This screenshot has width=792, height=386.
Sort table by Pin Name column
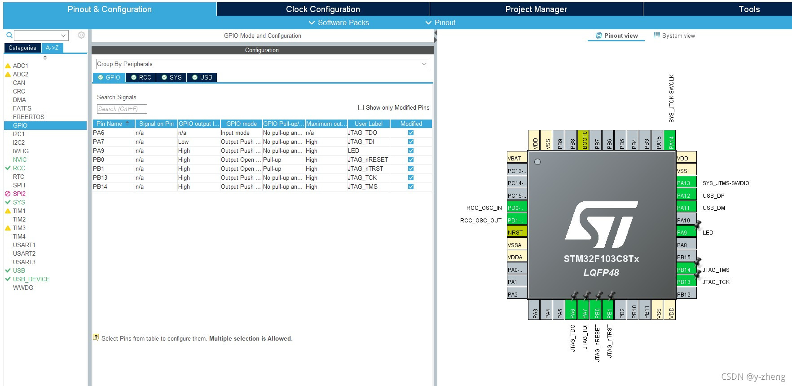tap(113, 124)
